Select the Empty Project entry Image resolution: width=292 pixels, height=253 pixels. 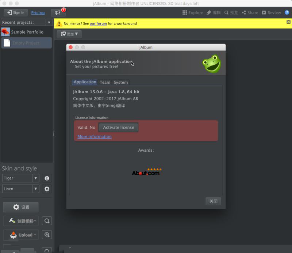coord(26,43)
